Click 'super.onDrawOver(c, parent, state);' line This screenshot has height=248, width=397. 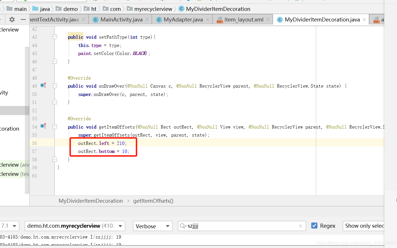pyautogui.click(x=123, y=94)
